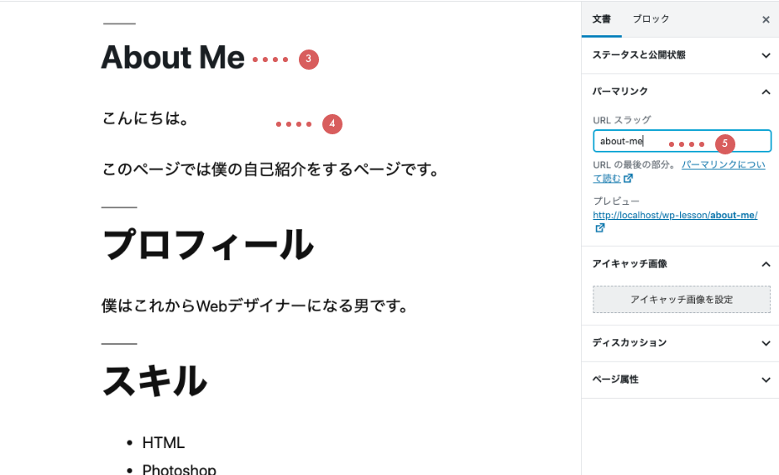Select the スキル heading block
Screen dimensions: 779x475
[154, 381]
